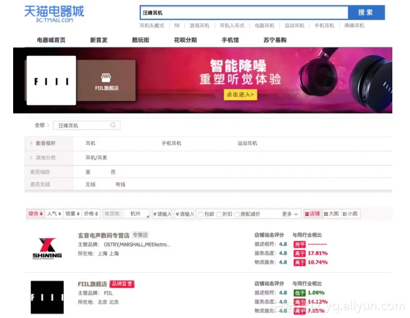Click the 1.09% description rating value
This screenshot has height=318, width=410.
tap(316, 293)
